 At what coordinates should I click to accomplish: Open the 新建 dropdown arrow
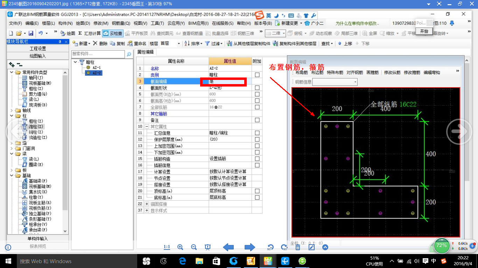click(x=89, y=44)
